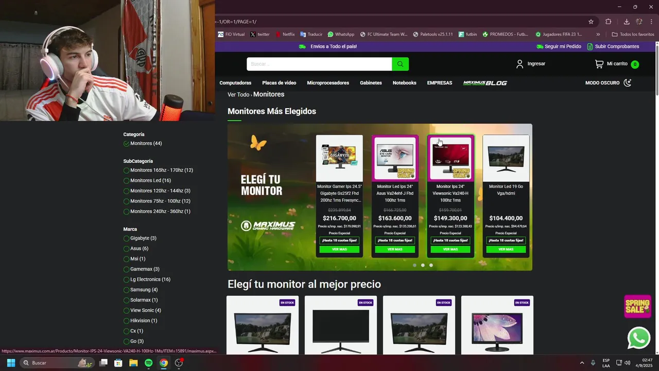Open the Gabinetes menu
Image resolution: width=659 pixels, height=371 pixels.
pyautogui.click(x=371, y=83)
